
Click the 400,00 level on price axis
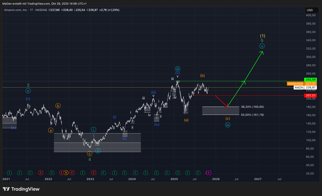click(x=310, y=16)
